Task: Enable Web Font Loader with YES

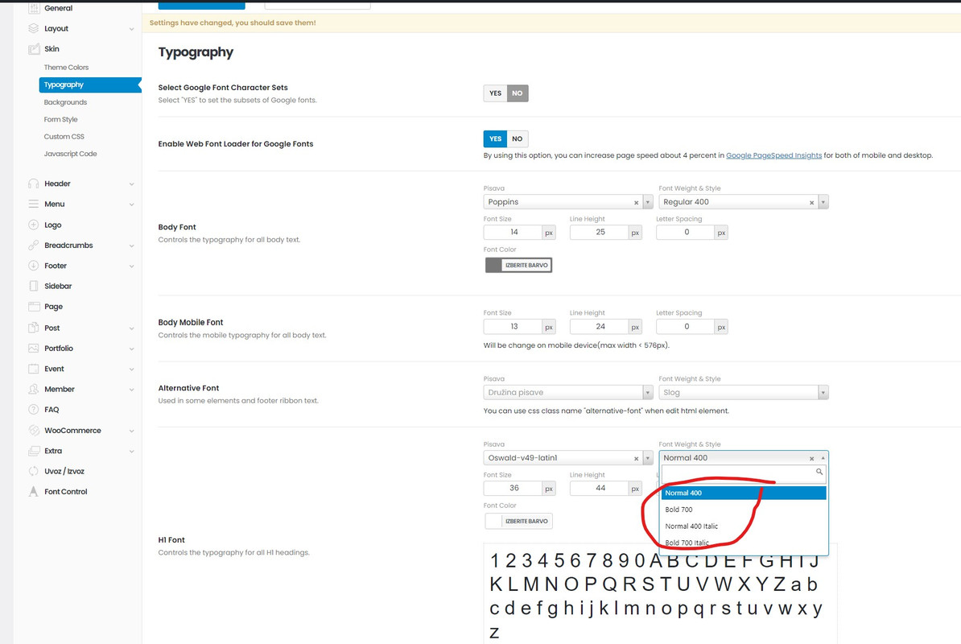Action: coord(495,138)
